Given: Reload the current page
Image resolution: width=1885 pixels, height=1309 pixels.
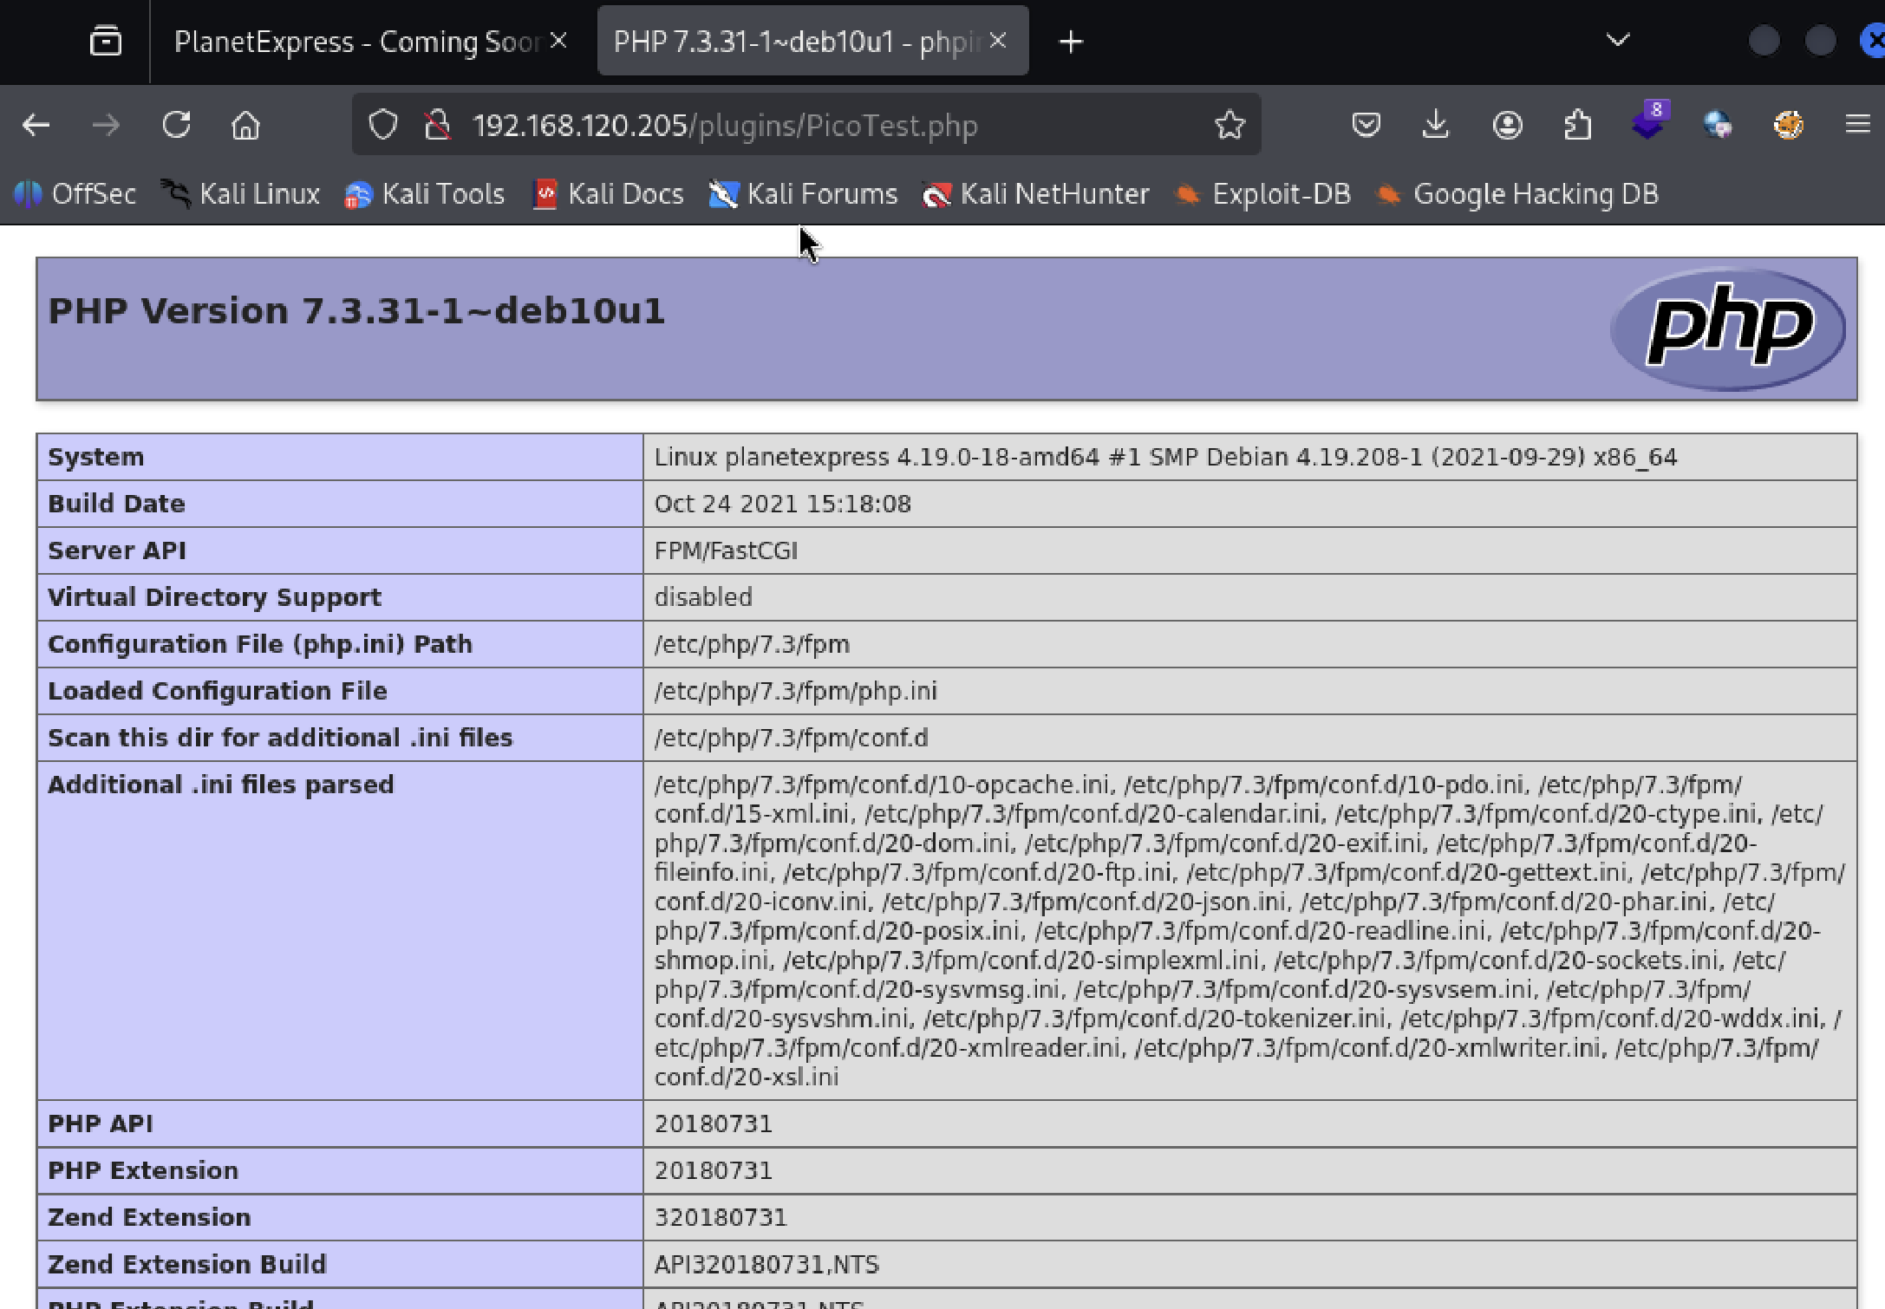Looking at the screenshot, I should [x=177, y=126].
